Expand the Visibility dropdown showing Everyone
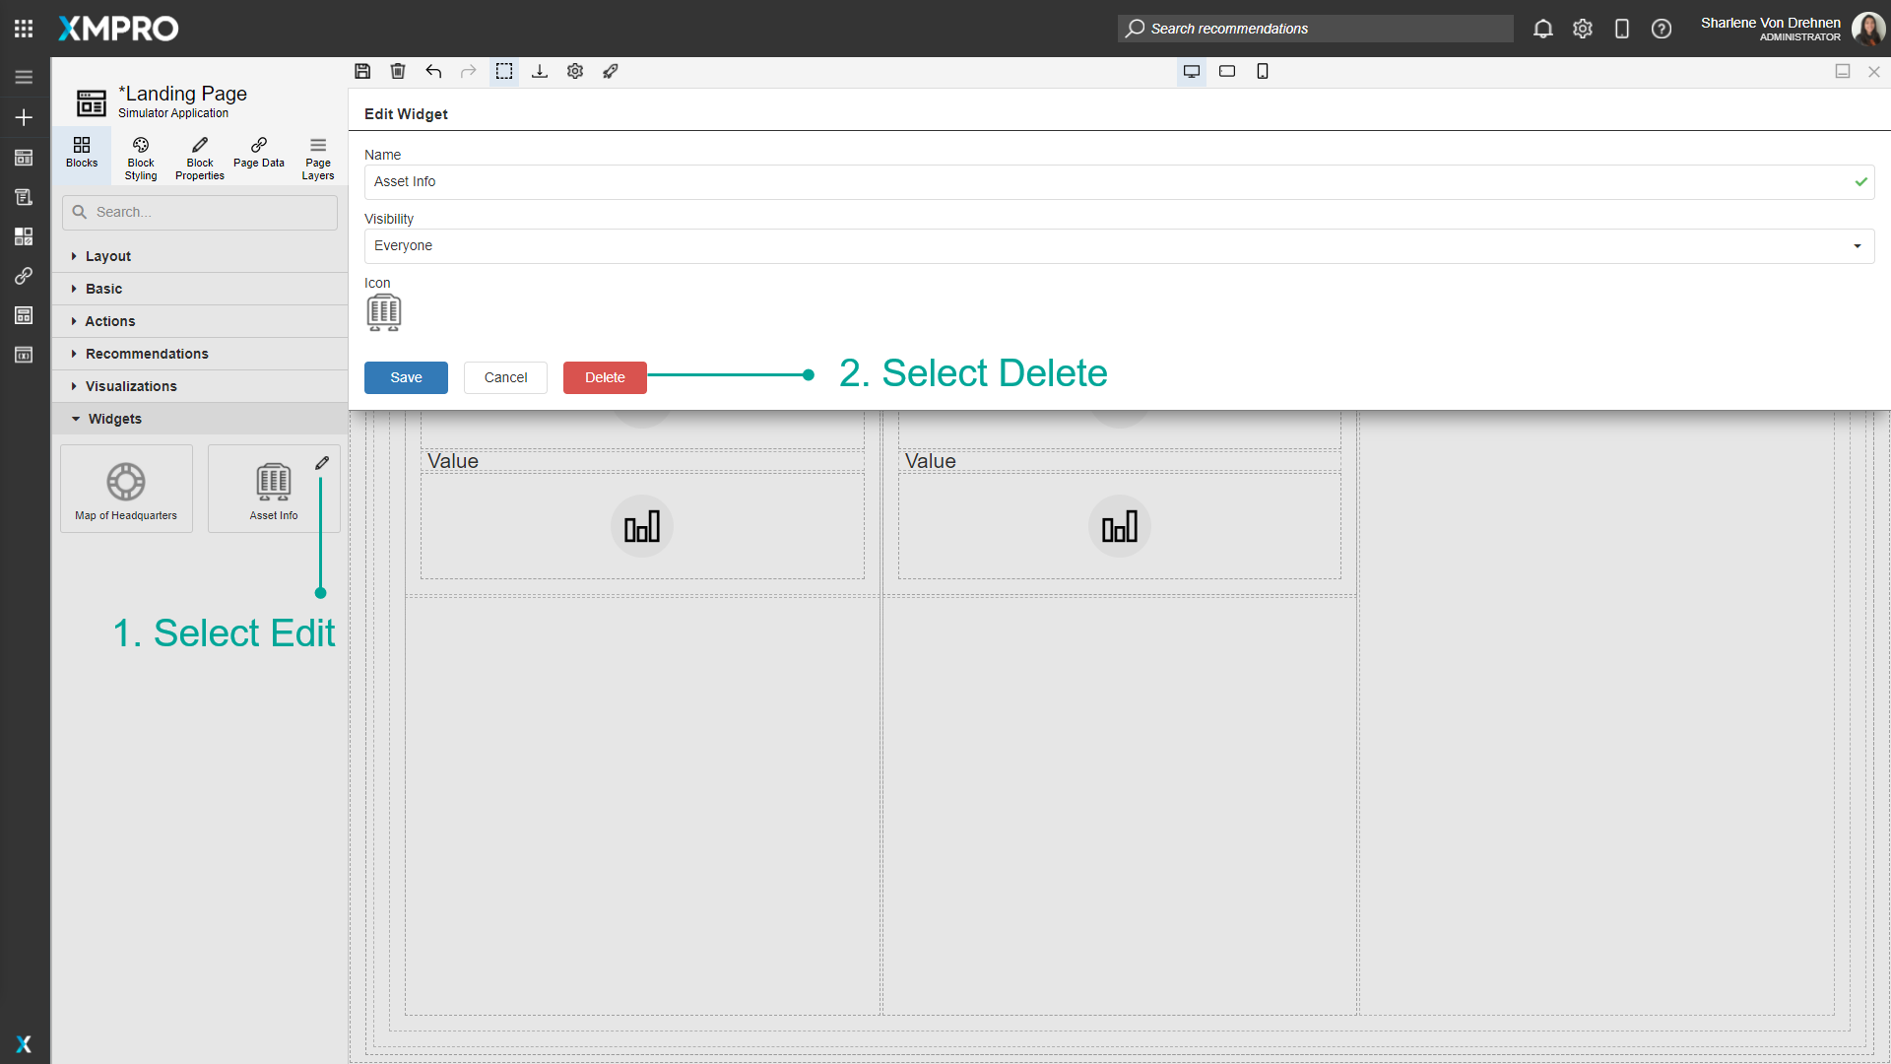The image size is (1891, 1064). coord(1858,246)
